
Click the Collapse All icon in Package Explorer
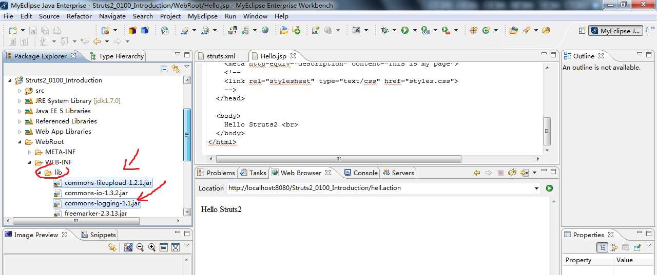(164, 69)
